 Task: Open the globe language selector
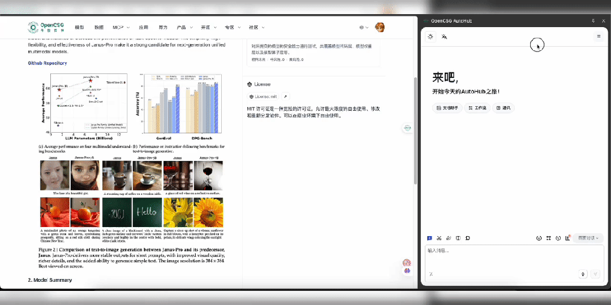pos(364,28)
